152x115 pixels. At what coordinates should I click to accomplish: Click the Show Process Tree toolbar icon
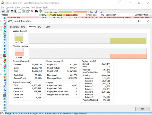(x=16, y=11)
